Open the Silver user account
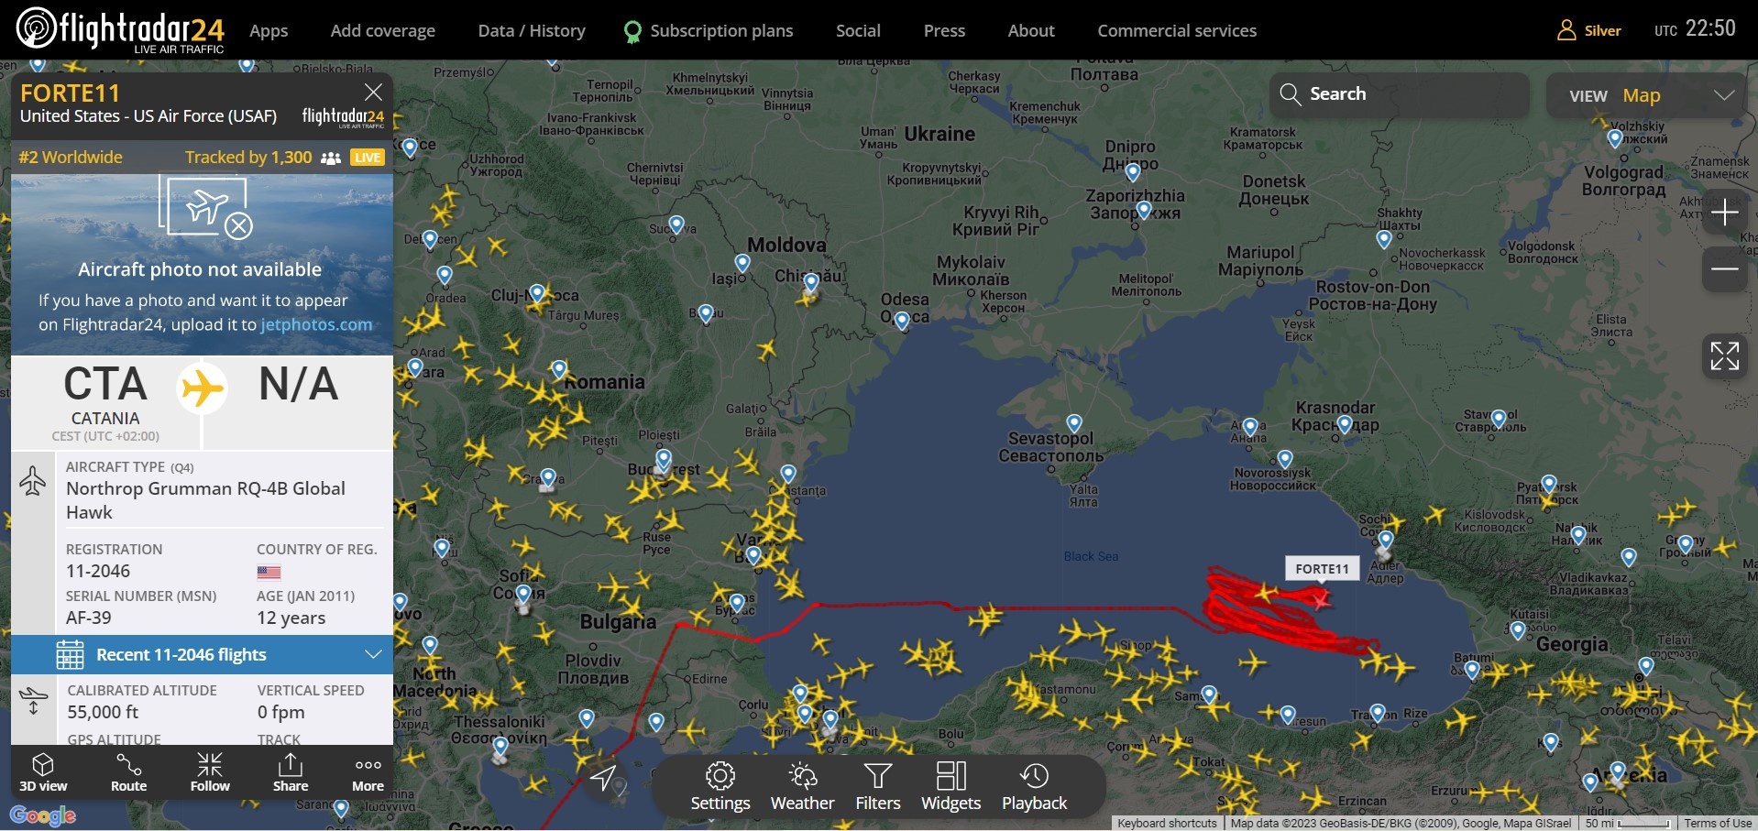 (x=1589, y=30)
